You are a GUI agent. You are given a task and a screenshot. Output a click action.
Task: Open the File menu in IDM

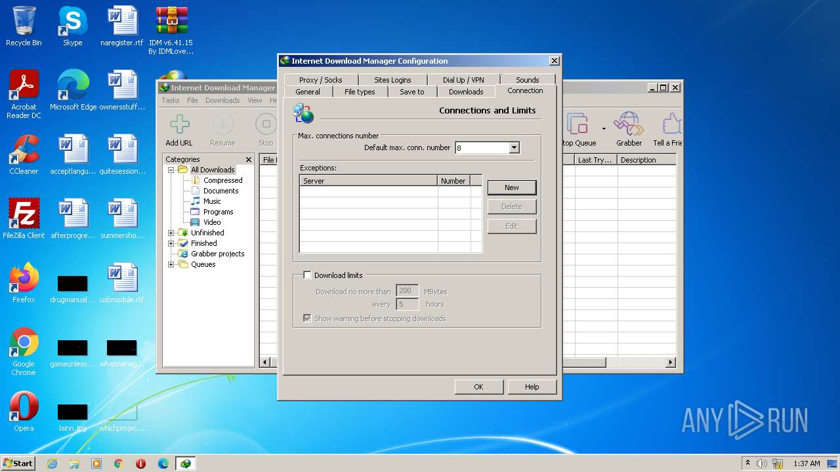coord(192,100)
